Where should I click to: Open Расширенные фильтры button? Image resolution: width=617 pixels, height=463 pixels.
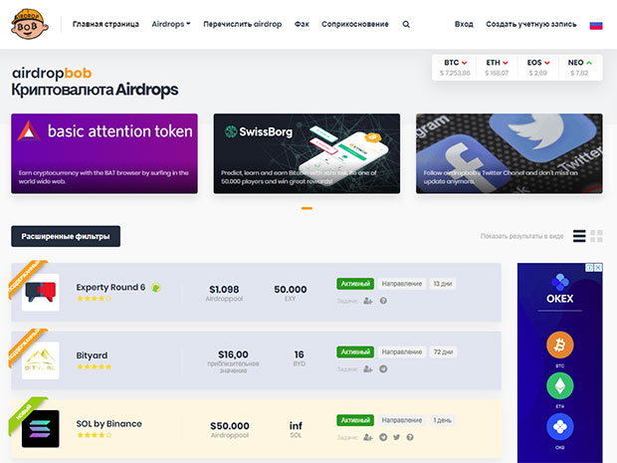tap(66, 236)
